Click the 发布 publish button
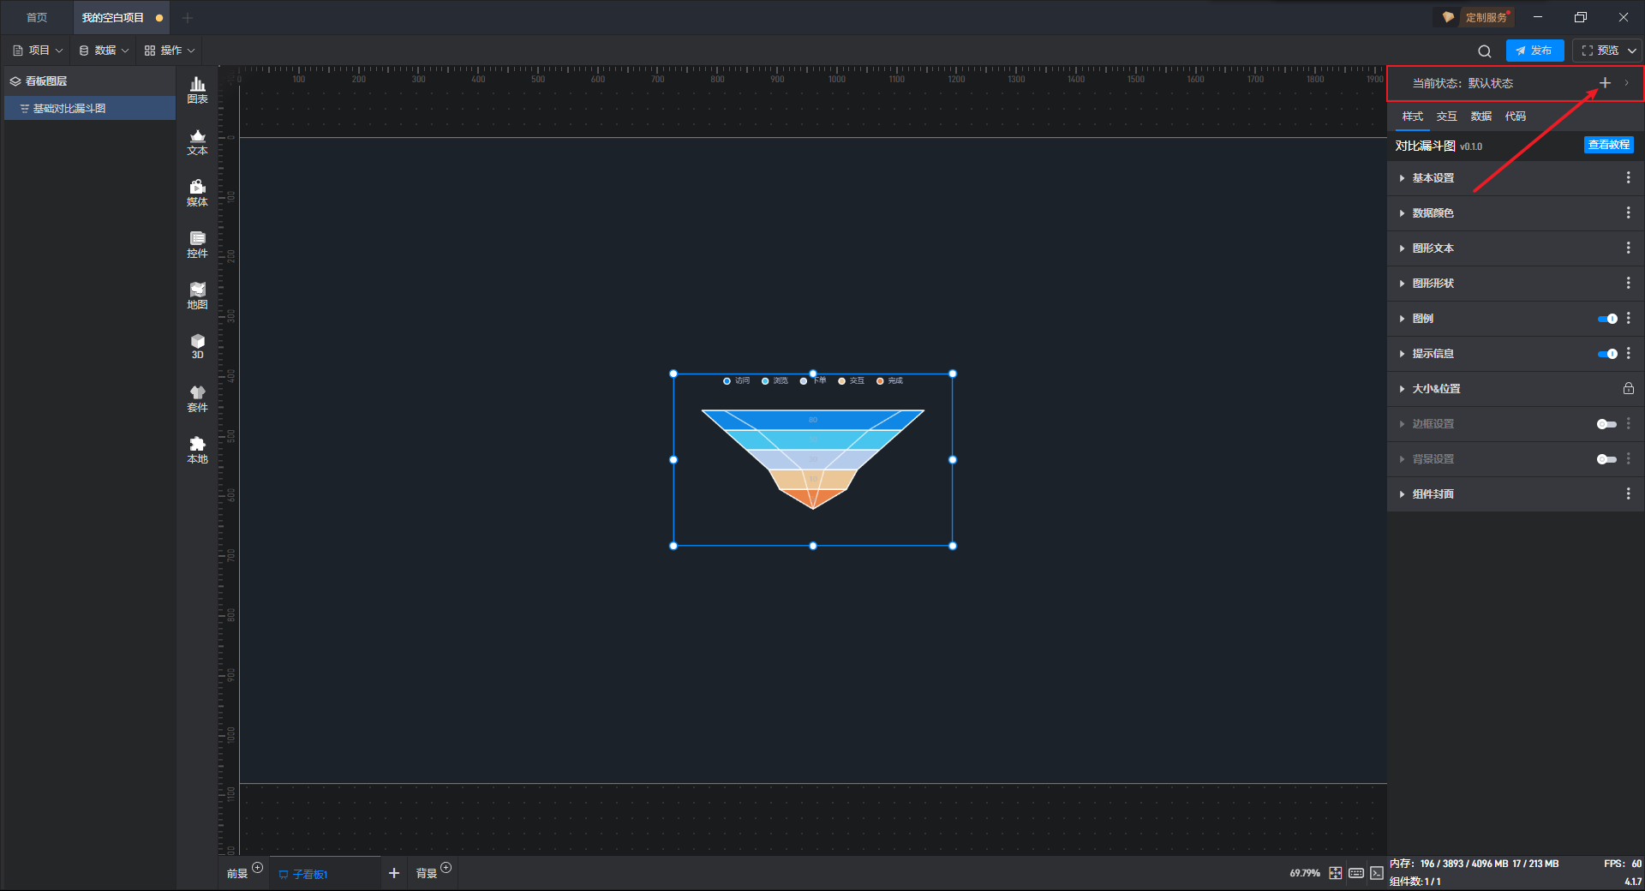The height and width of the screenshot is (891, 1645). [1534, 51]
